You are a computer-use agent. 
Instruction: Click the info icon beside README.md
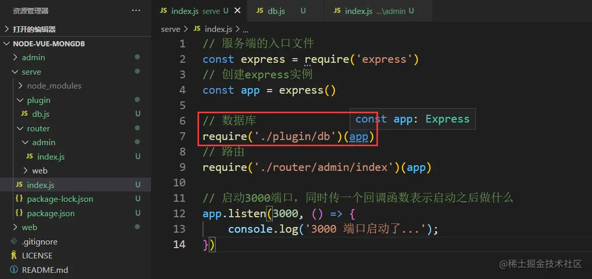[14, 270]
